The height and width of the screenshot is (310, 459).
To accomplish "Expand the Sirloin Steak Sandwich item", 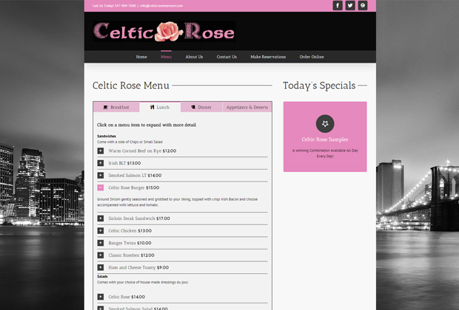I will point(101,218).
